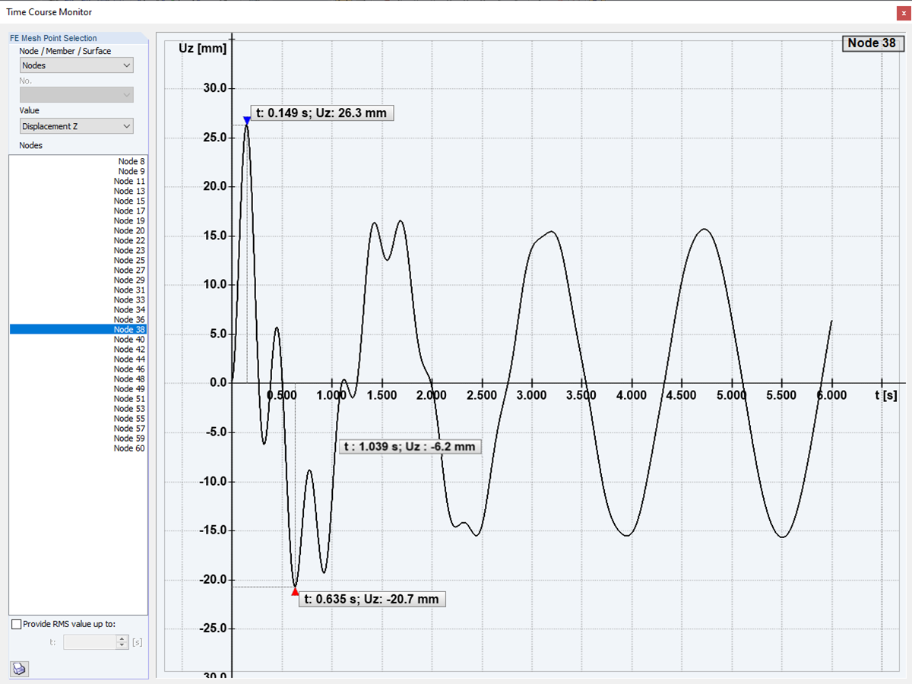Enable the Provide RMS value up to checkbox
This screenshot has height=684, width=912.
[x=16, y=624]
